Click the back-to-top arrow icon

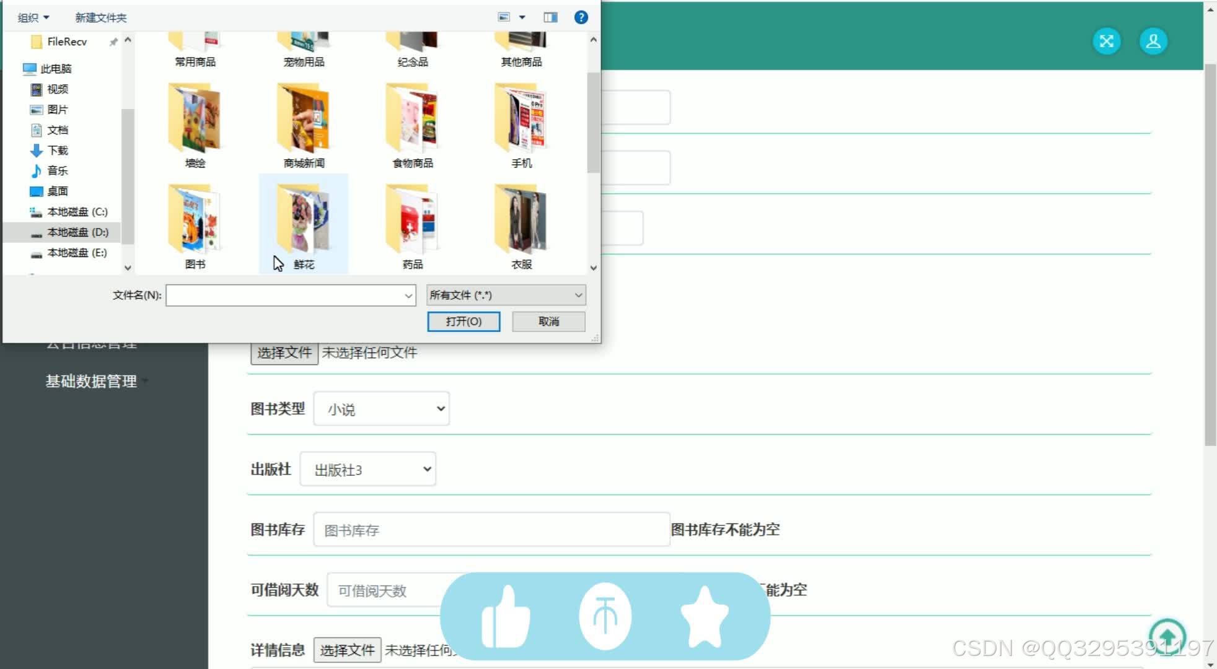pyautogui.click(x=1167, y=636)
